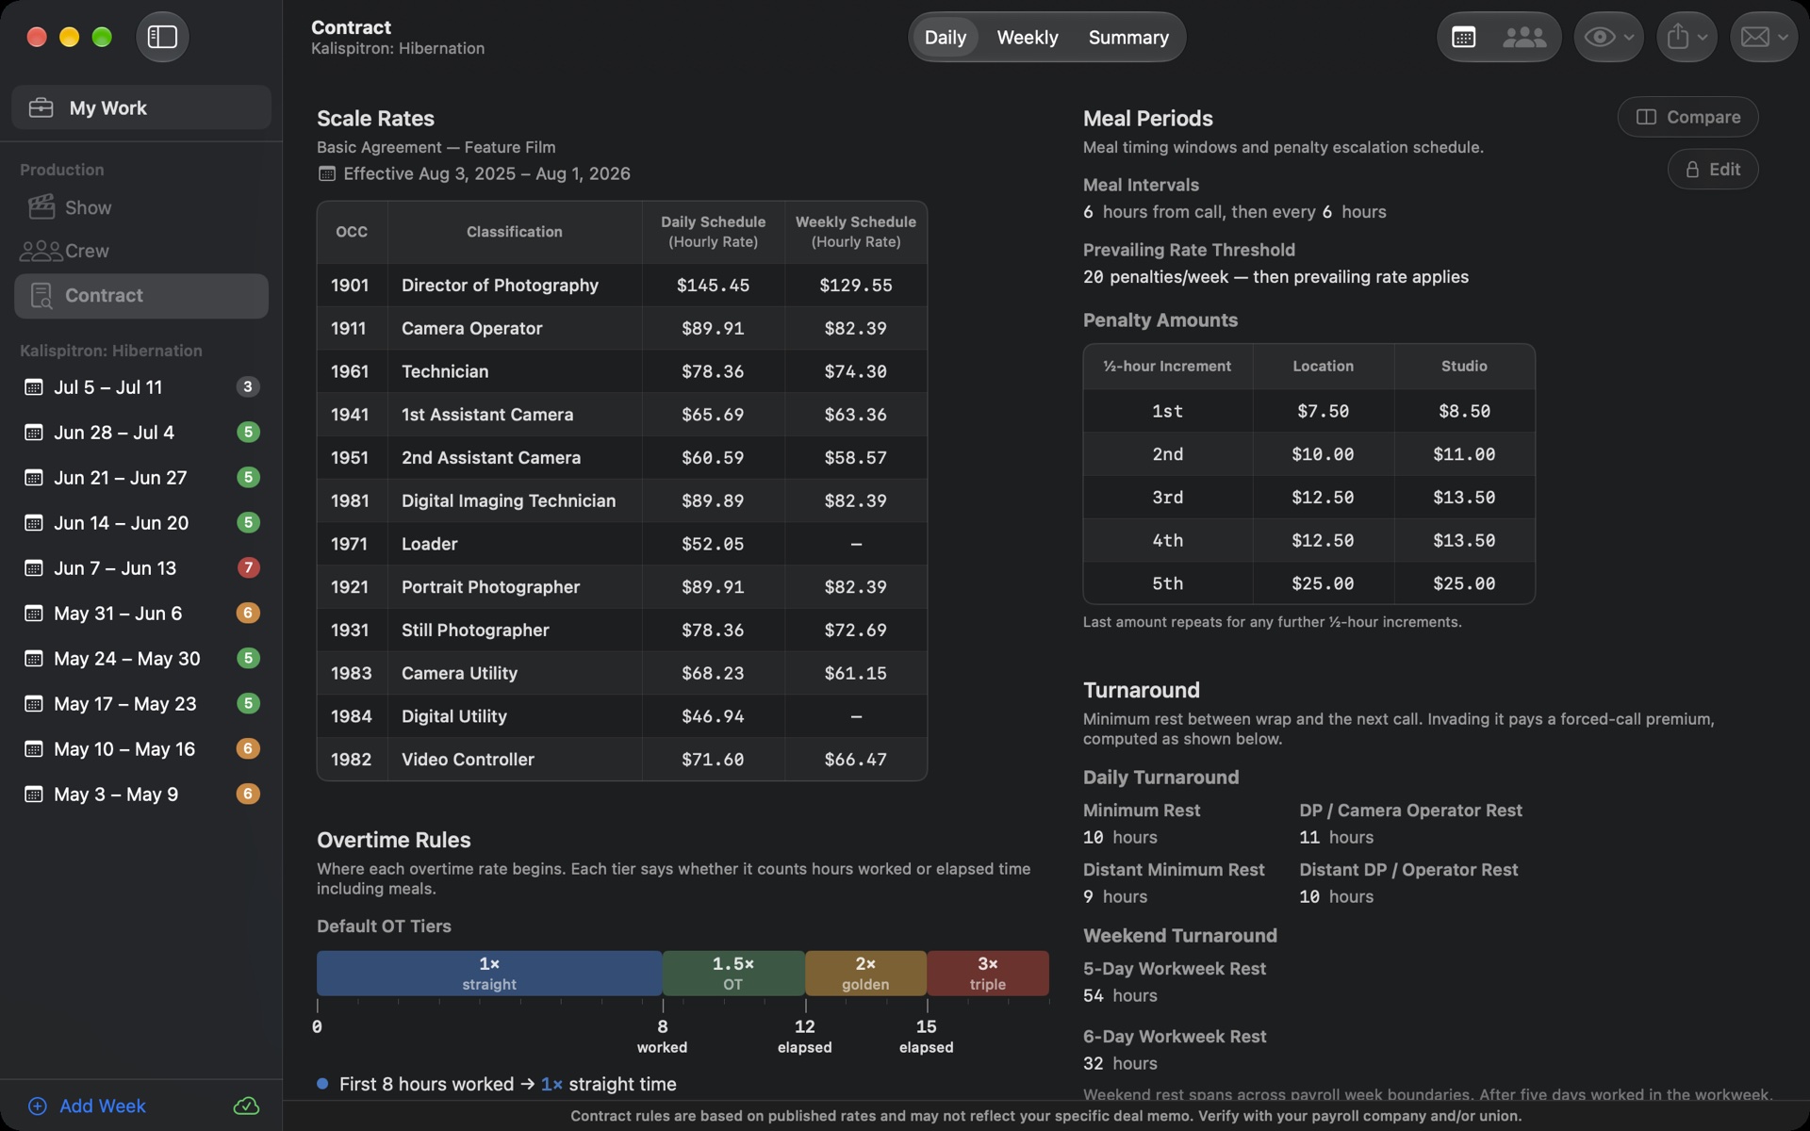Open the Jun 7 – Jun 13 week
1810x1131 pixels.
tap(141, 567)
